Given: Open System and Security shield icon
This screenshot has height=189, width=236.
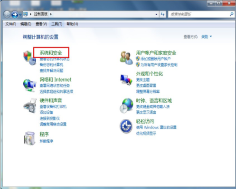Looking at the screenshot, I should point(29,58).
